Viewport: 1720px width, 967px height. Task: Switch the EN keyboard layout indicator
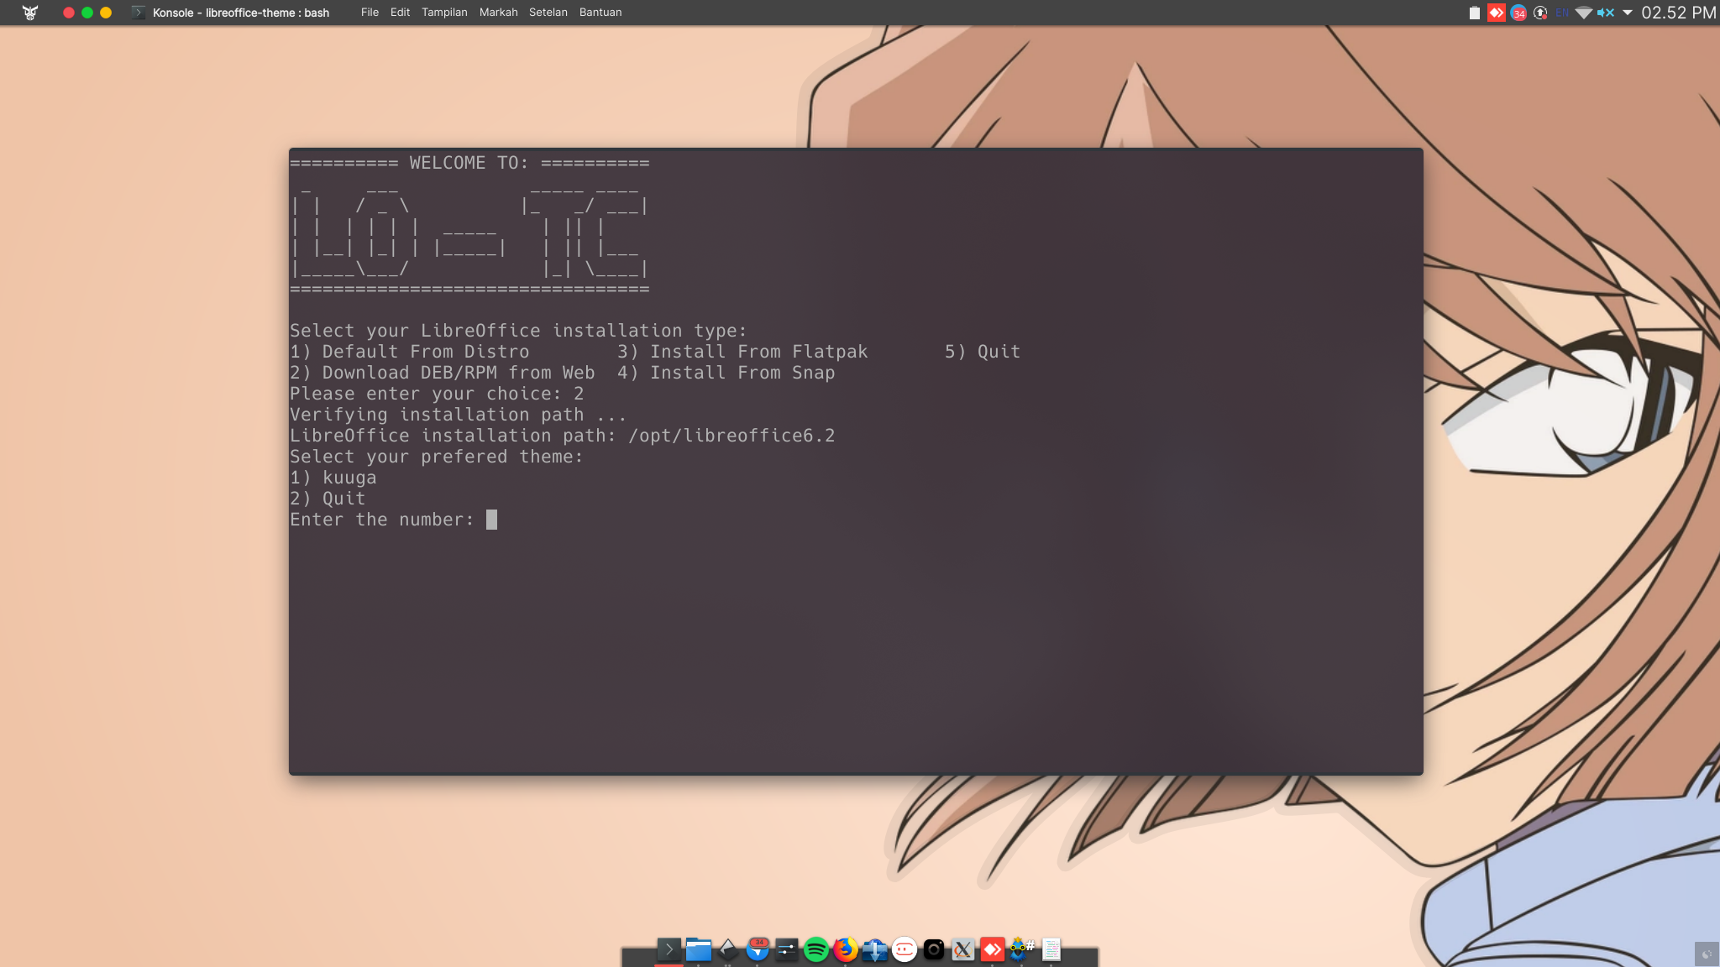click(x=1562, y=13)
